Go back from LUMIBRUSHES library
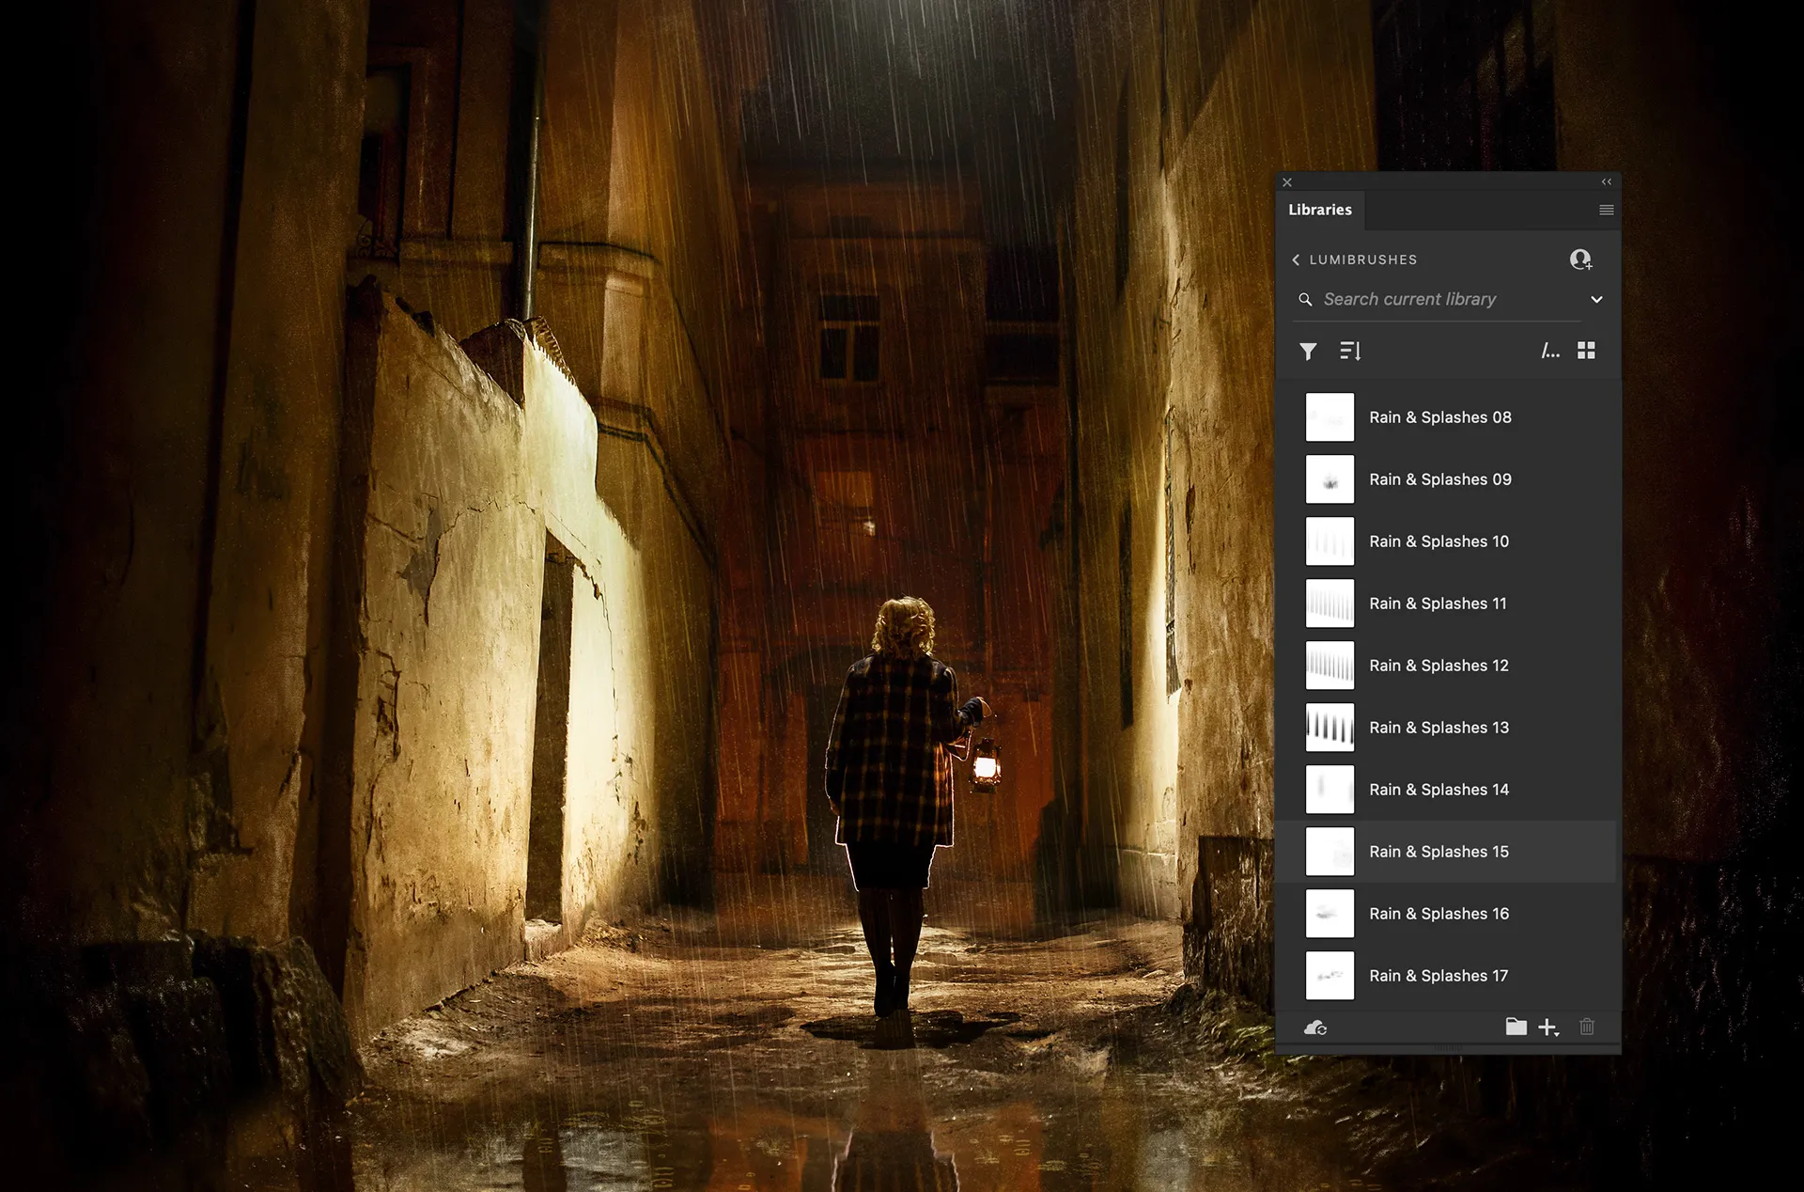Image resolution: width=1804 pixels, height=1192 pixels. coord(1297,259)
